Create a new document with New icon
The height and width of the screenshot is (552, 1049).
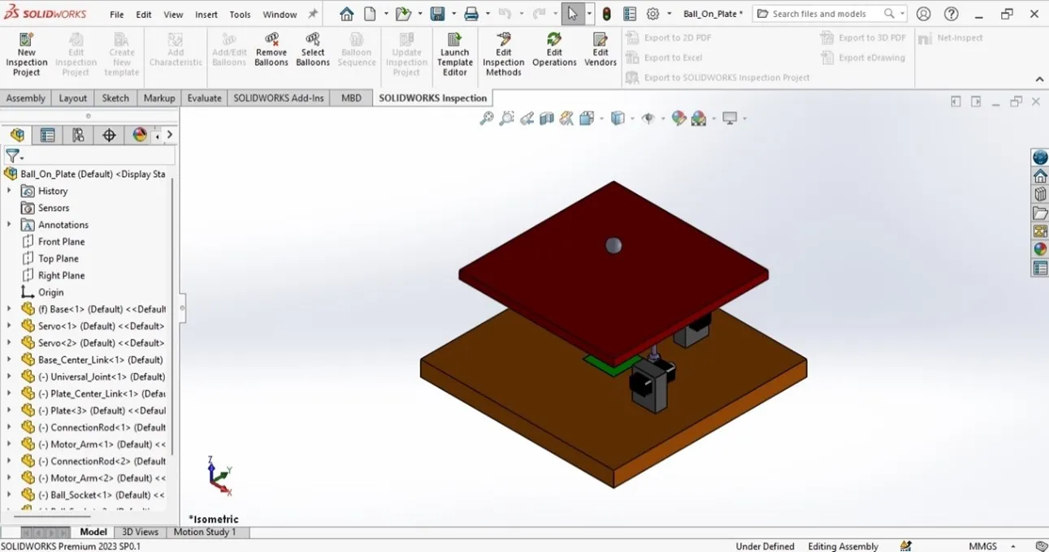click(371, 14)
